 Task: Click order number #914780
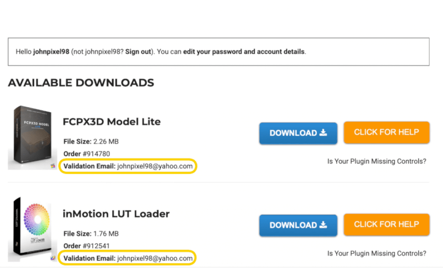pos(96,154)
